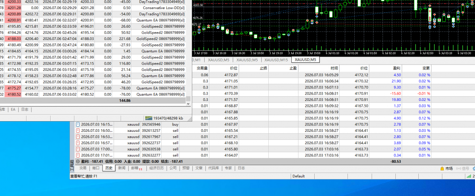Click the highlighted 4175.27 price cell

click(13, 88)
